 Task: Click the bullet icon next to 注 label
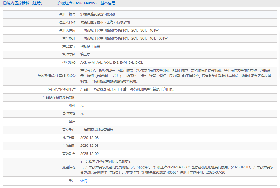pyautogui.click(x=70, y=181)
